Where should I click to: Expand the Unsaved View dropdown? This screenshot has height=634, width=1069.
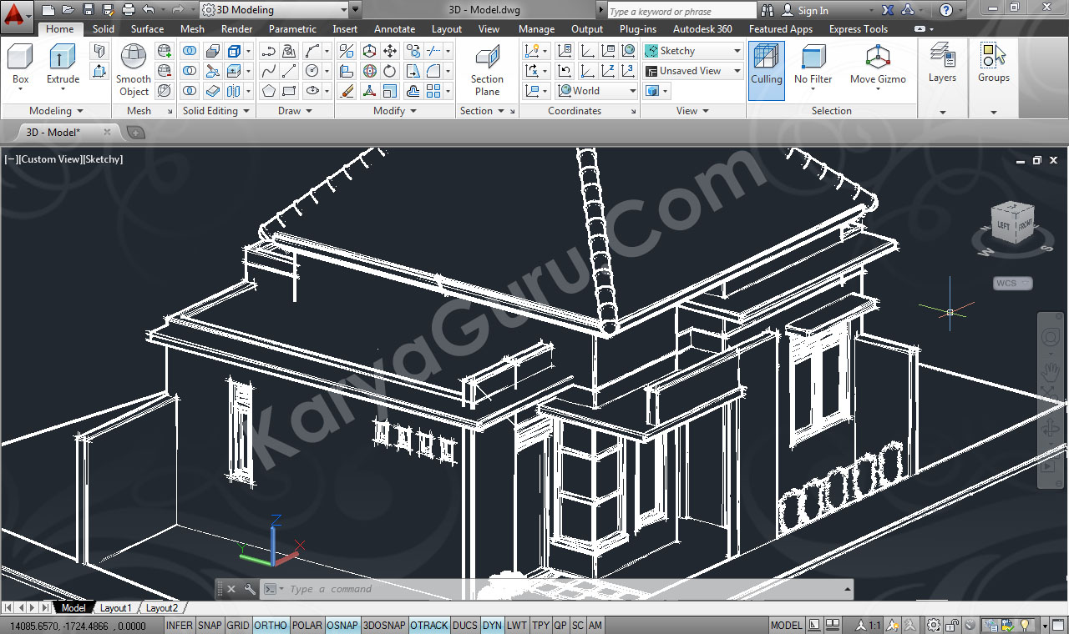[x=692, y=71]
